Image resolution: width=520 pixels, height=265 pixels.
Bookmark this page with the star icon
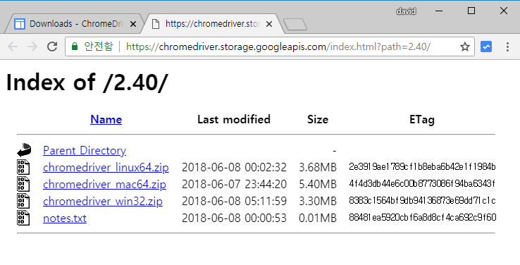pos(465,47)
